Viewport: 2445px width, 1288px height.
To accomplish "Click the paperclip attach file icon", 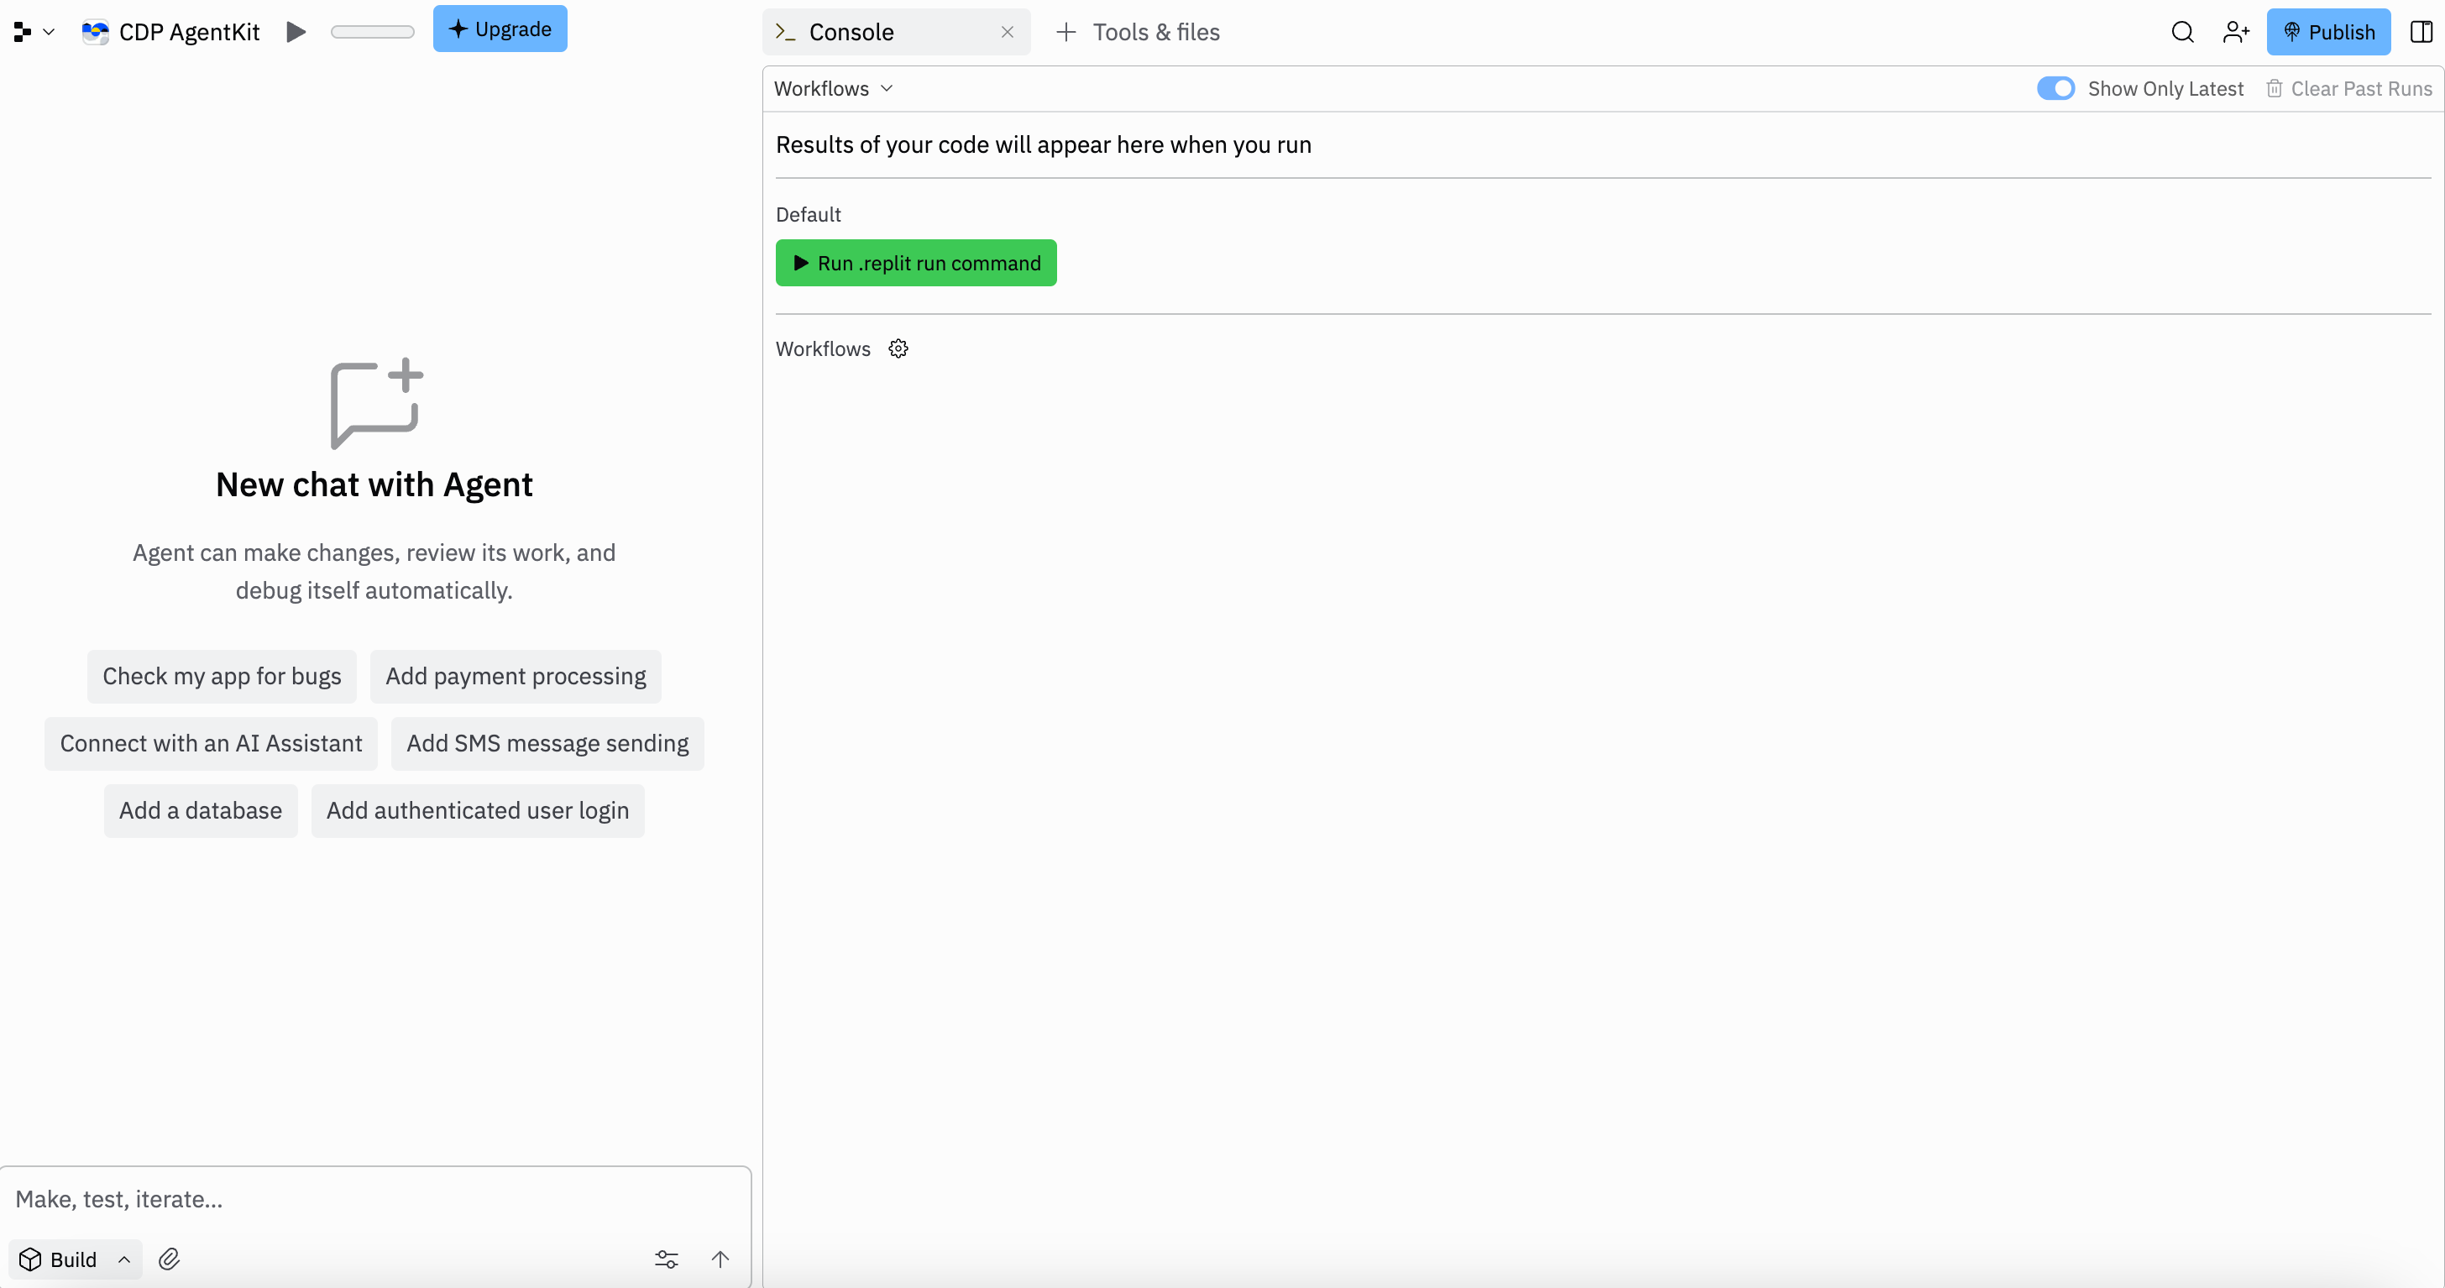I will (169, 1259).
